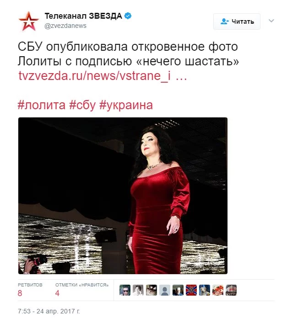View the likes count of 4

tap(57, 293)
